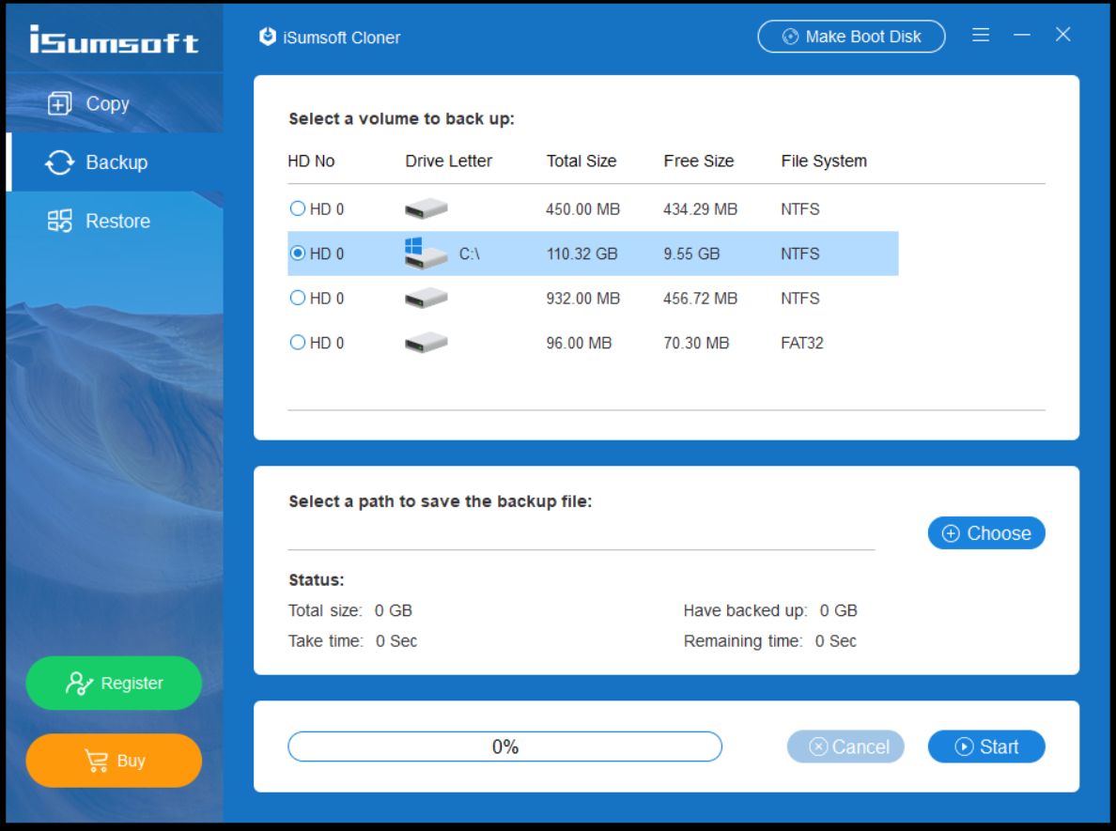Click the 96.00 MB total size cell
1116x831 pixels.
coord(579,343)
